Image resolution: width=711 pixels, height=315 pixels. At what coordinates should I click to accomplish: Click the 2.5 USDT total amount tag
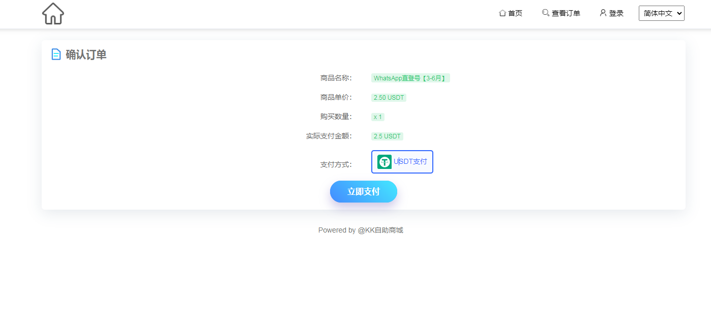pos(387,136)
